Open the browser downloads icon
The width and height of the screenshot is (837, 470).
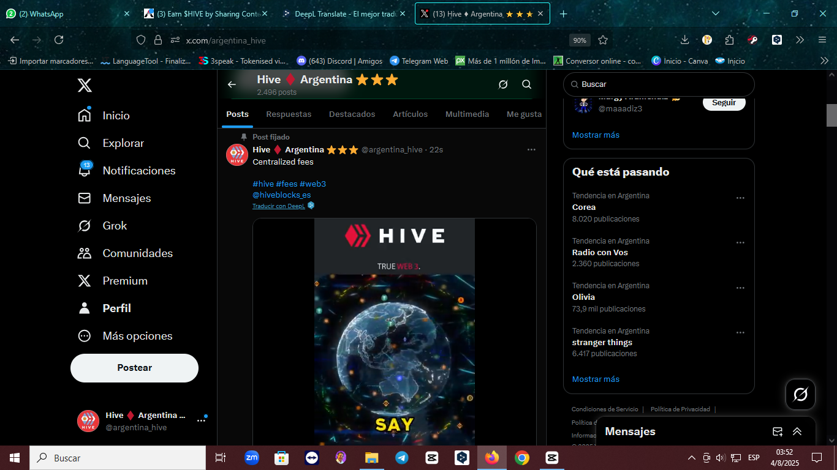tap(685, 40)
